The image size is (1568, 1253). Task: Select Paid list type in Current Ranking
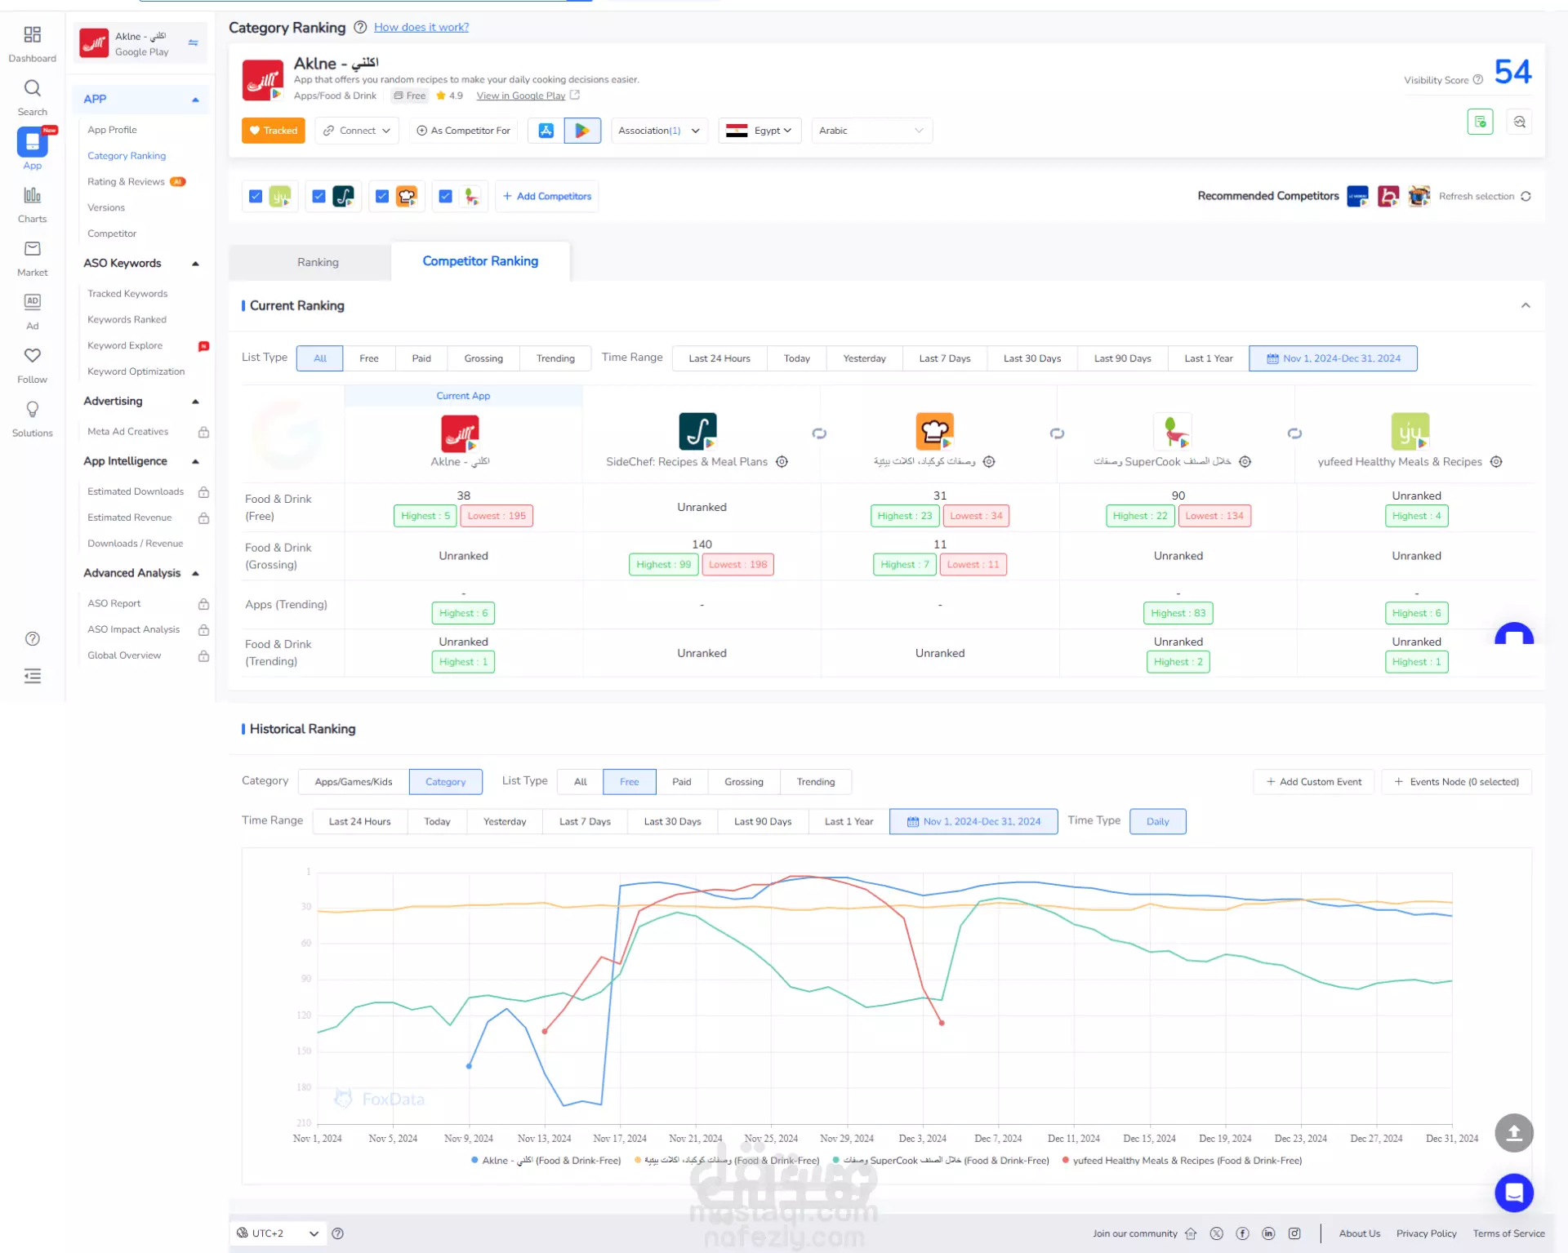coord(421,358)
